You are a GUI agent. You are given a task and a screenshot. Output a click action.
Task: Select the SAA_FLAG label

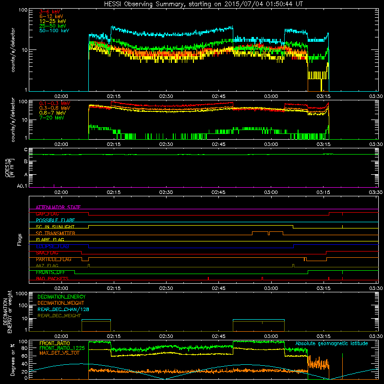click(x=47, y=253)
